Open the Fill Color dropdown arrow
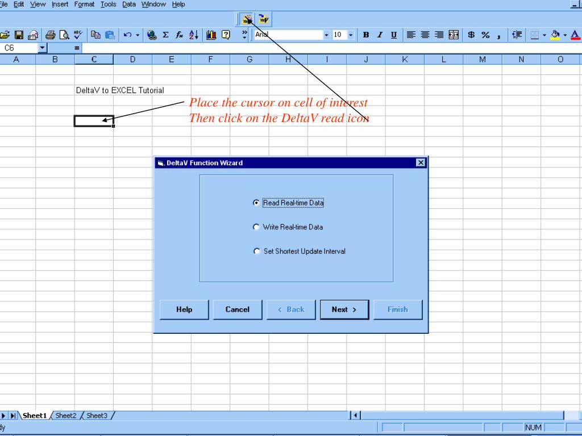The height and width of the screenshot is (436, 582). 565,35
